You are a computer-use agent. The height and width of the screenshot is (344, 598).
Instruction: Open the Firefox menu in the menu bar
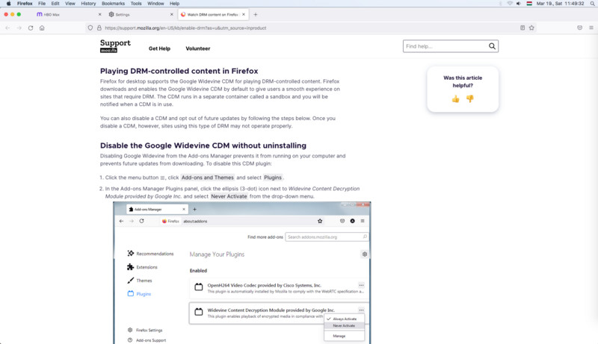point(25,4)
